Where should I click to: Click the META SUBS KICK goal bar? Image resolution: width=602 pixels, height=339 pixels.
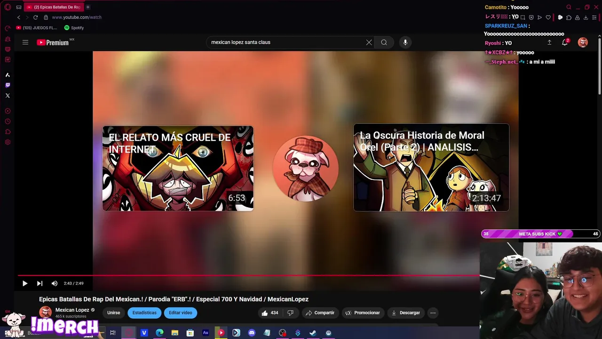point(541,234)
